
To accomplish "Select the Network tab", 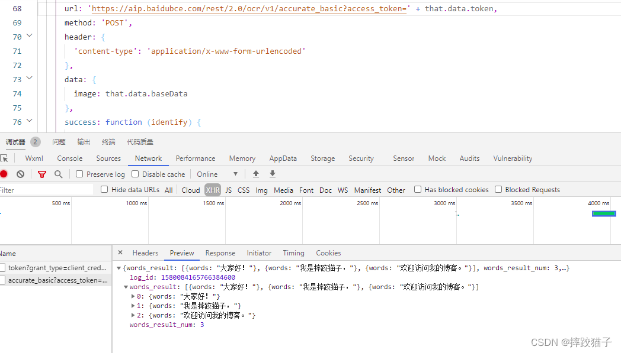I will pyautogui.click(x=148, y=158).
